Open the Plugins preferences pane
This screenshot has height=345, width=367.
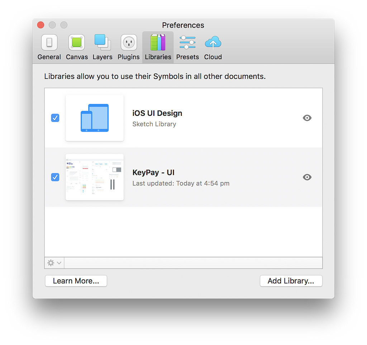pyautogui.click(x=129, y=47)
